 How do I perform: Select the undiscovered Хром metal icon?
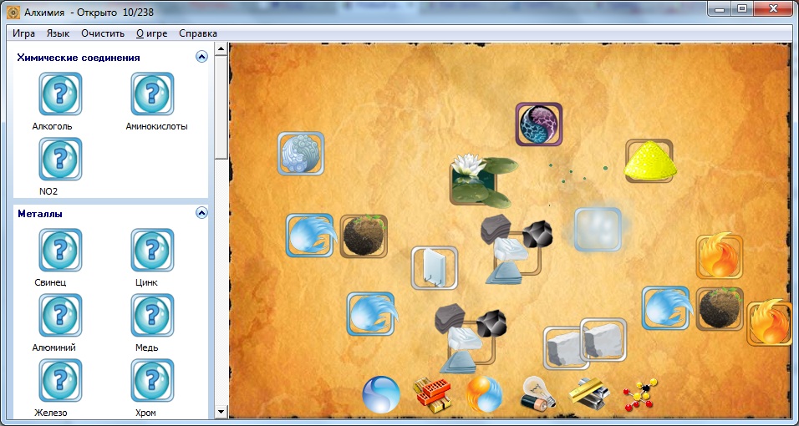[x=152, y=381]
